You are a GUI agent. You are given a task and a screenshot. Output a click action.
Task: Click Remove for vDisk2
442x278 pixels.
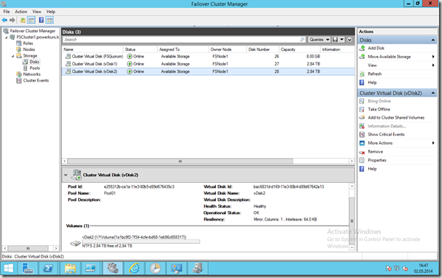point(375,151)
